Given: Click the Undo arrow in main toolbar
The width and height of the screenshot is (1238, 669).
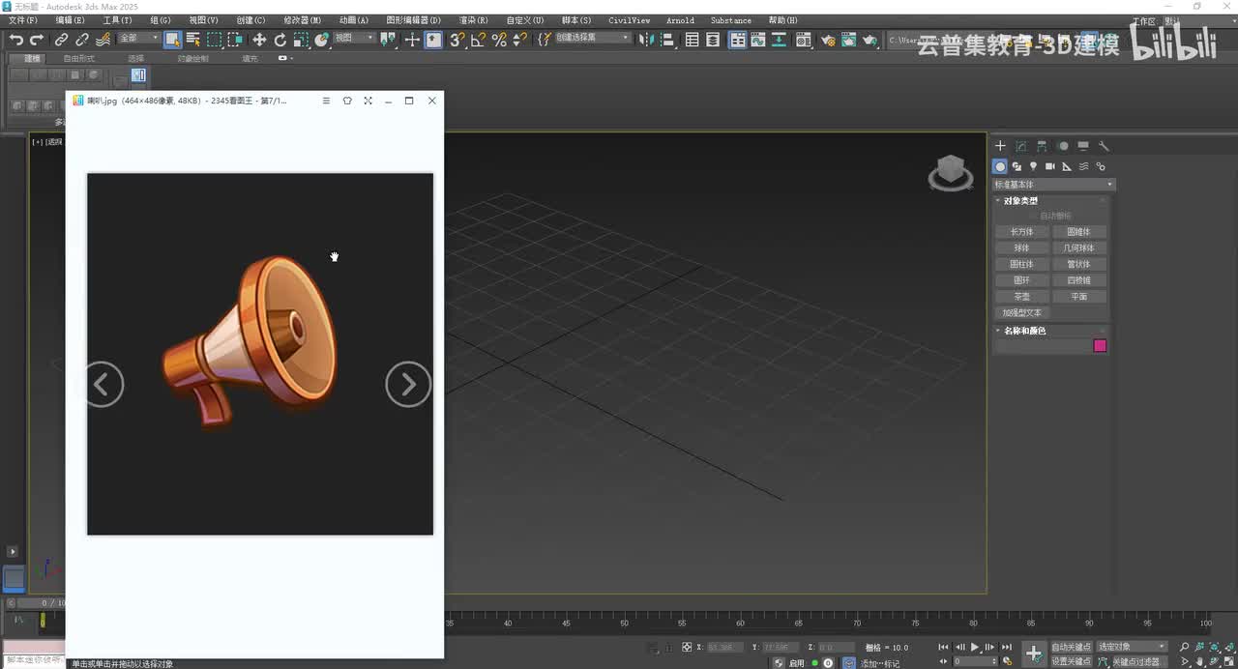Looking at the screenshot, I should pyautogui.click(x=16, y=40).
